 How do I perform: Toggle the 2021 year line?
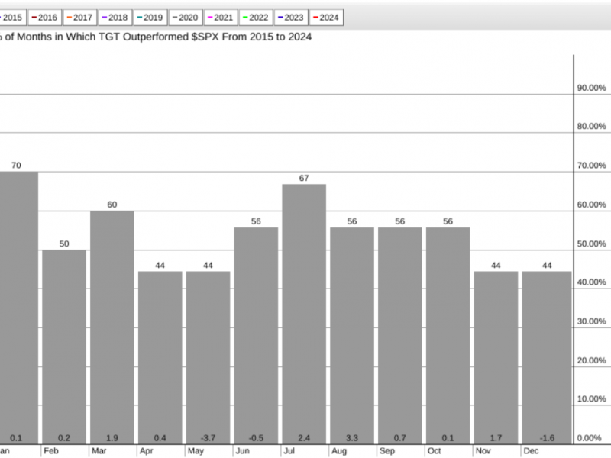click(x=221, y=18)
